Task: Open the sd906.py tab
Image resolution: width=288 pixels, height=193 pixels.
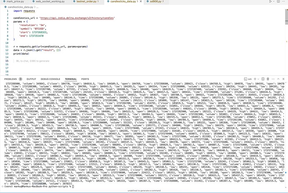Action: click(x=155, y=1)
